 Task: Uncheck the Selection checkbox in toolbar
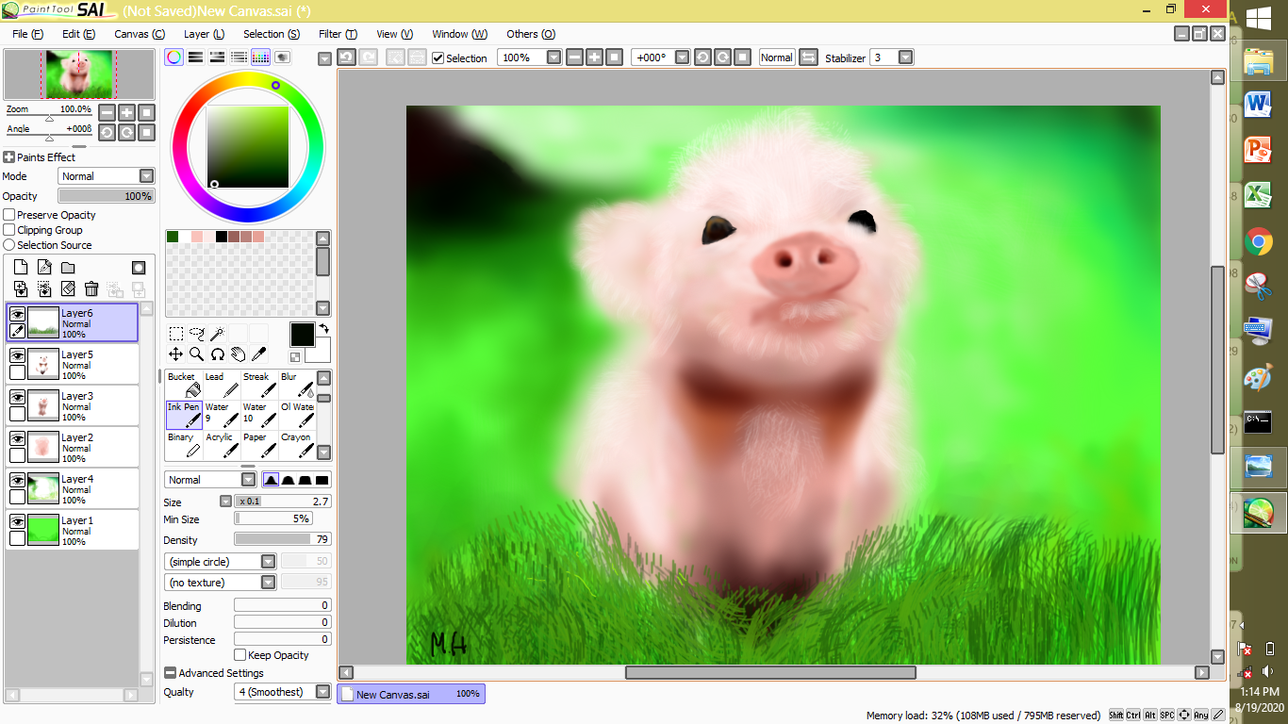(438, 58)
